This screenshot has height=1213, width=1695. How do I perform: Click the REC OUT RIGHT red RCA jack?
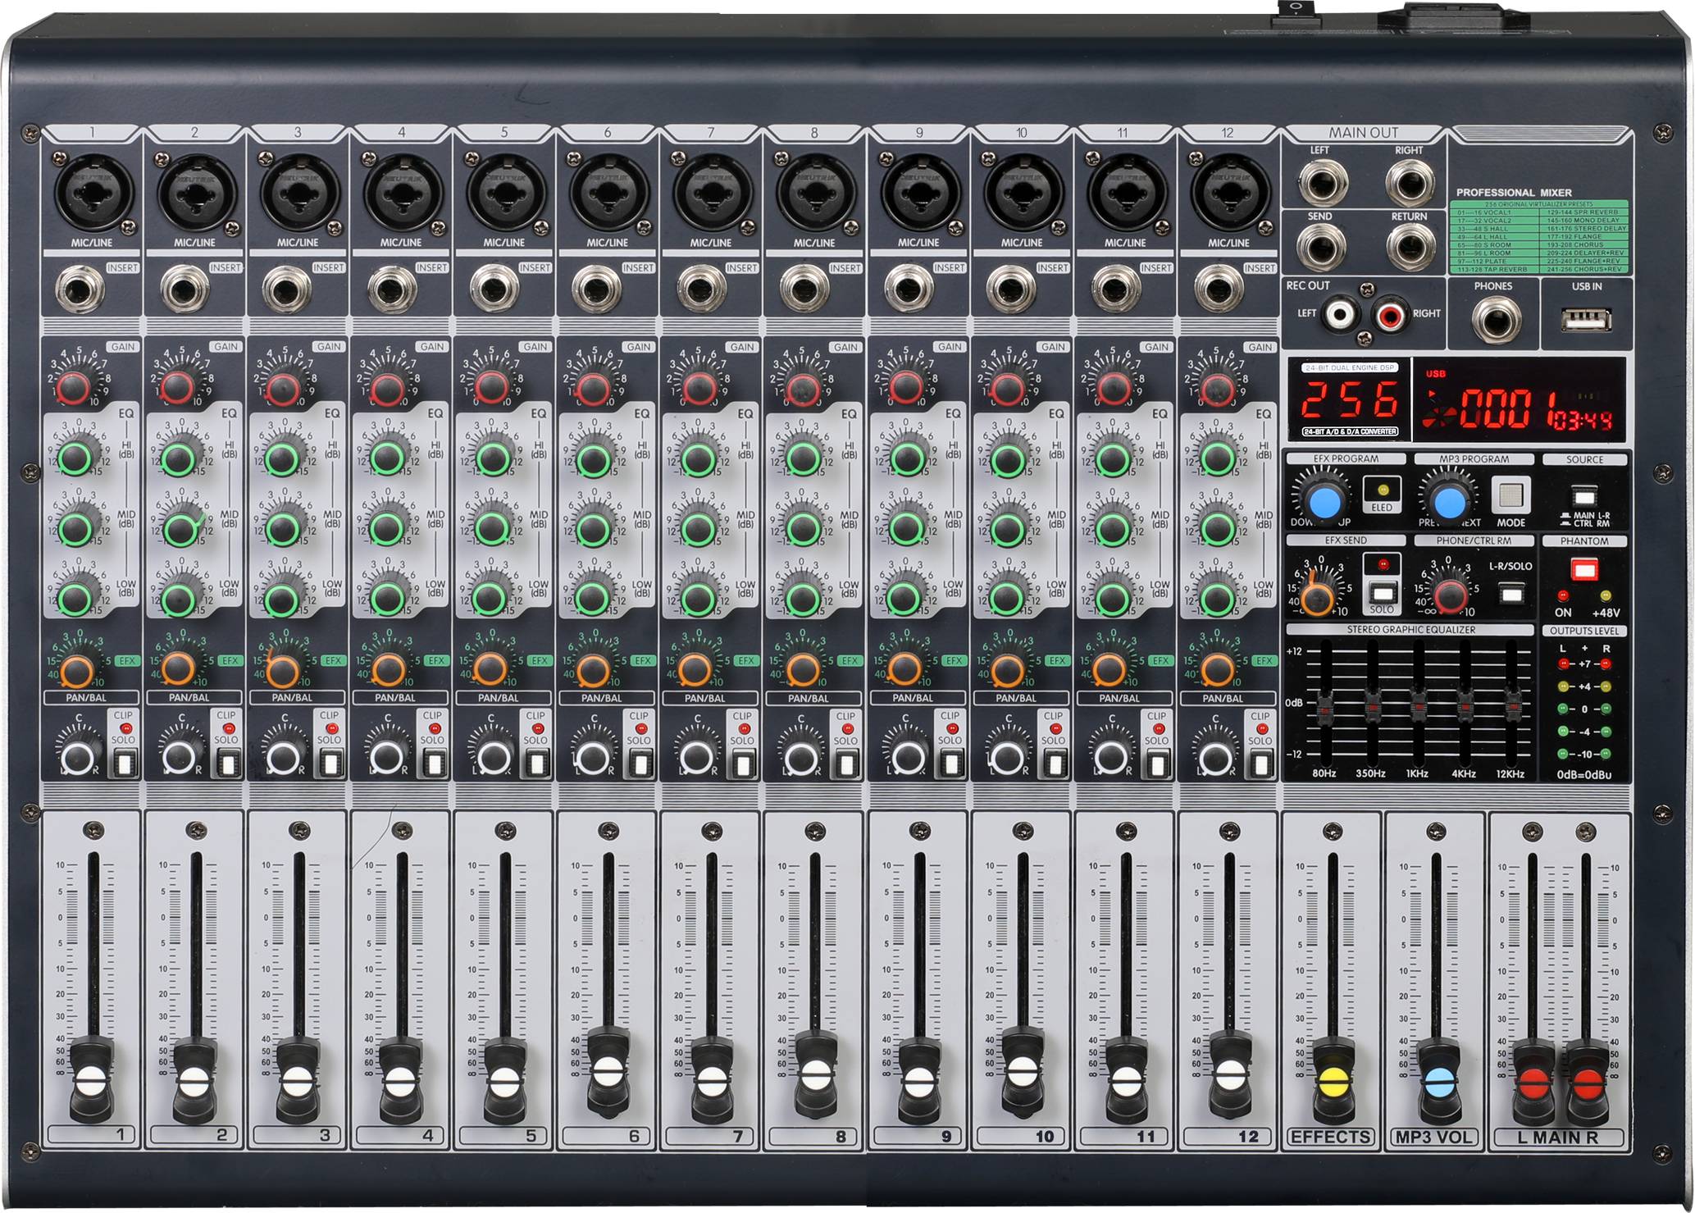click(x=1392, y=314)
